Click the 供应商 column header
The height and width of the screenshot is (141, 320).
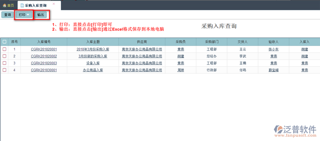tap(142, 42)
